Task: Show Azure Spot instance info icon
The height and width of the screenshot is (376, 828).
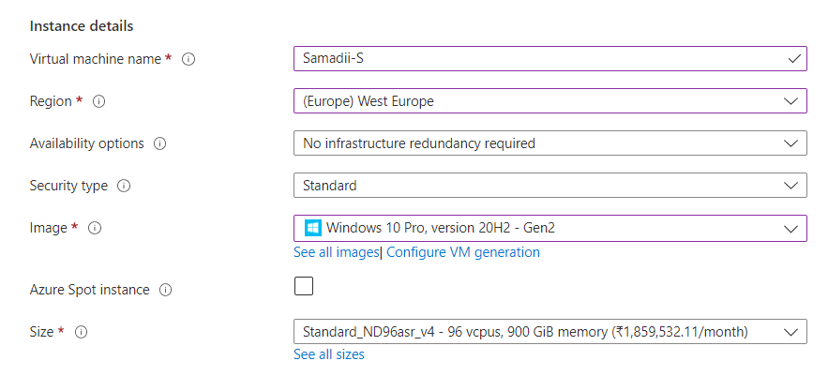Action: tap(165, 290)
